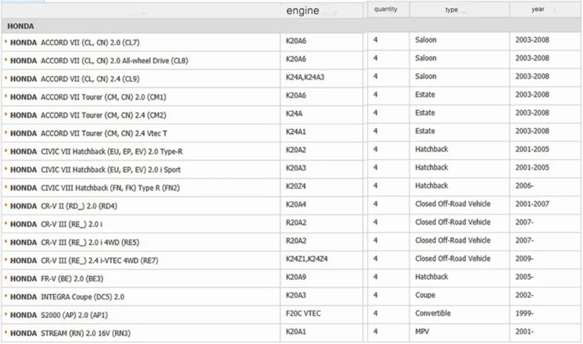Open CR-V III 2.0 i 4WD (RE5)
Viewport: 583px width, 344px height.
(x=90, y=243)
